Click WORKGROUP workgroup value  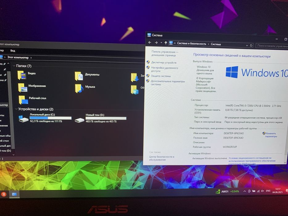pyautogui.click(x=230, y=147)
